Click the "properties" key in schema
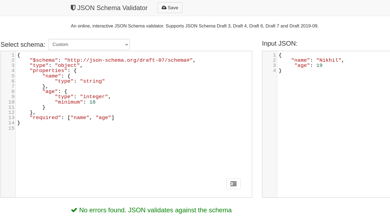The image size is (390, 224). 48,71
